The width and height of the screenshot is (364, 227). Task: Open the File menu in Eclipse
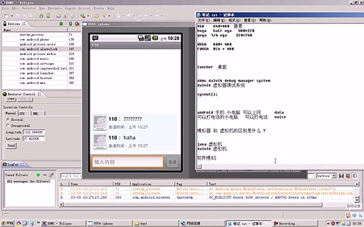(5, 8)
